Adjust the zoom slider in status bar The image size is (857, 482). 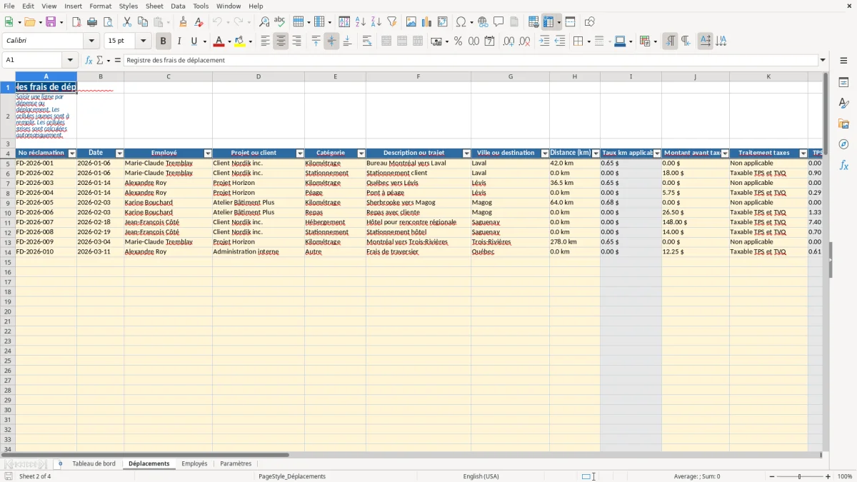(799, 476)
